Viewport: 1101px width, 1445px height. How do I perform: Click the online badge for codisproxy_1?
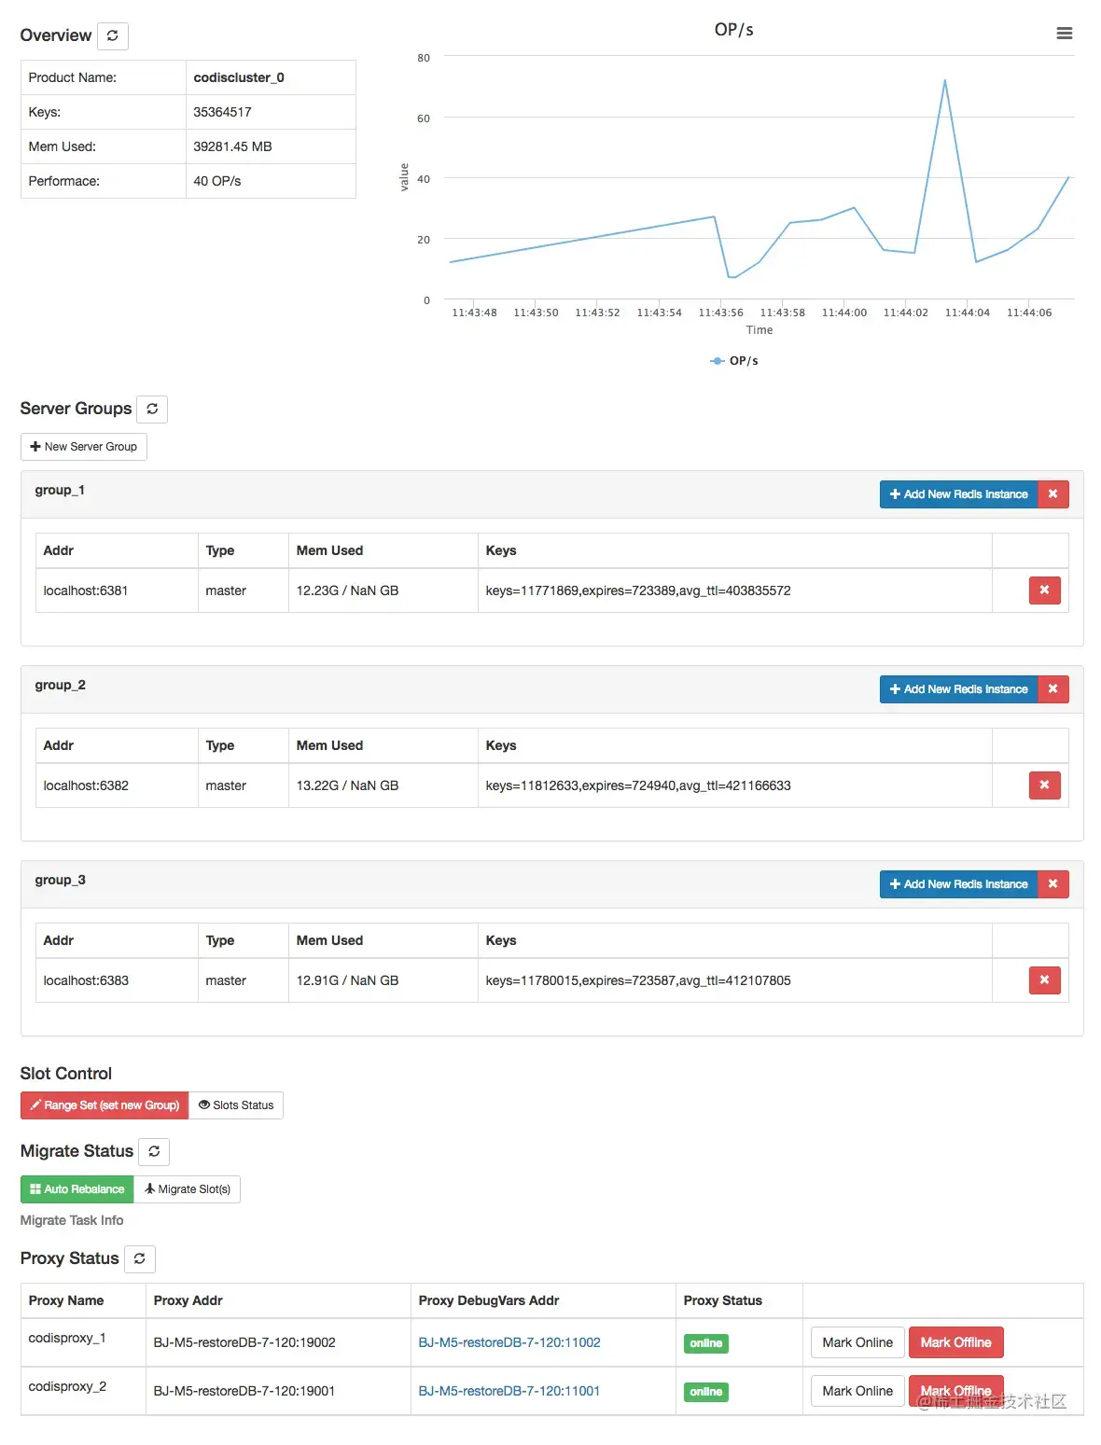click(705, 1343)
